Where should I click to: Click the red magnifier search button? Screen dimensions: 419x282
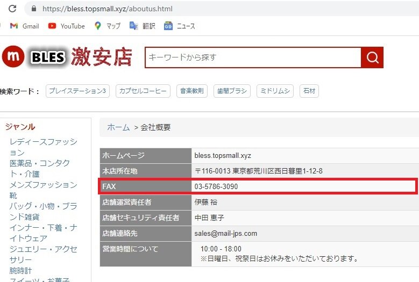point(372,57)
